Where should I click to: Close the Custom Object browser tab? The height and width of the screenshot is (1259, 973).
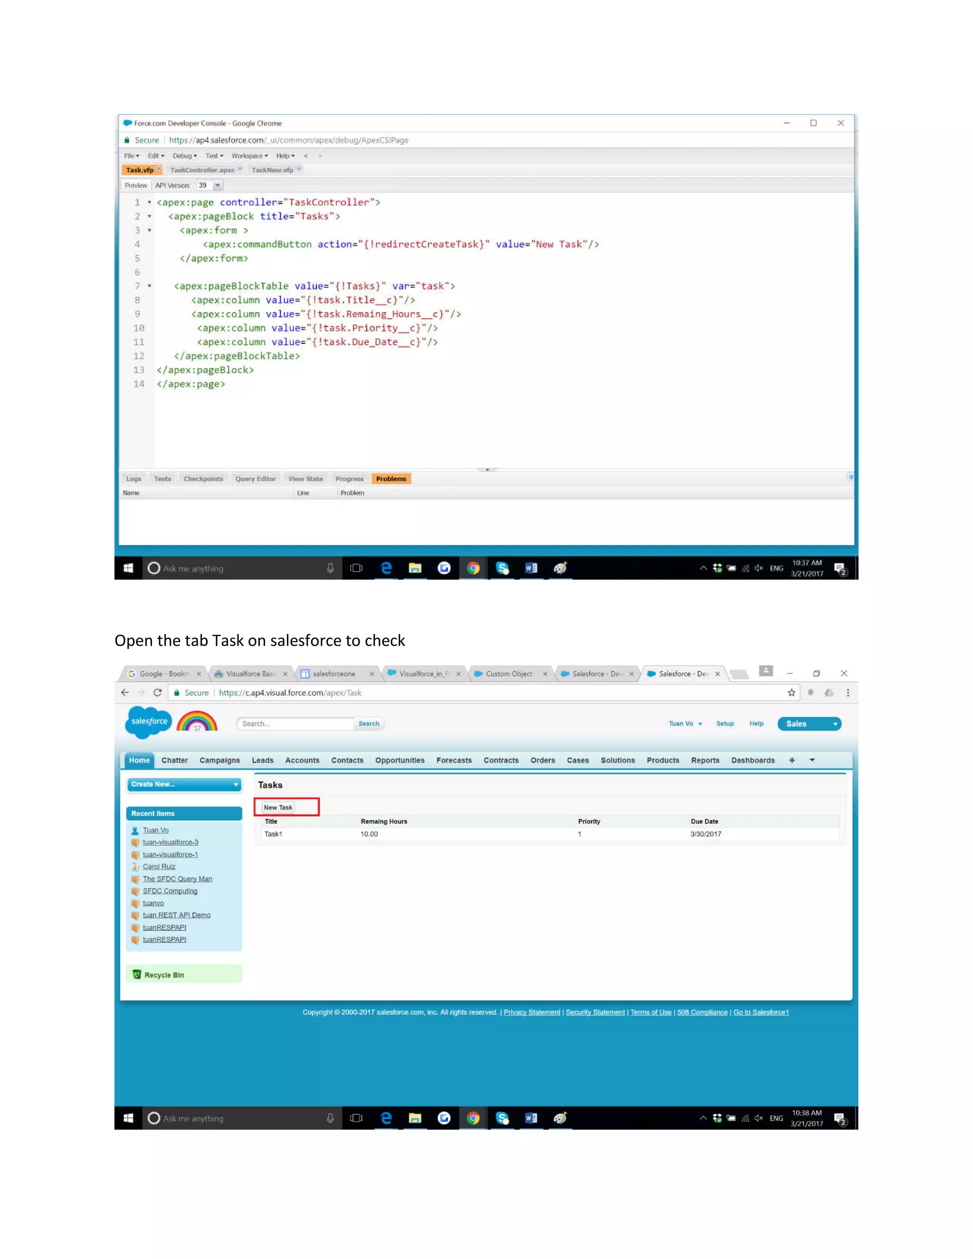[x=545, y=673]
